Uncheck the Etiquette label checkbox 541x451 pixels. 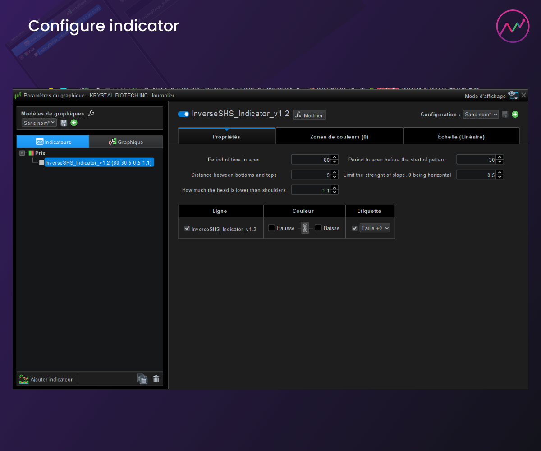coord(354,228)
